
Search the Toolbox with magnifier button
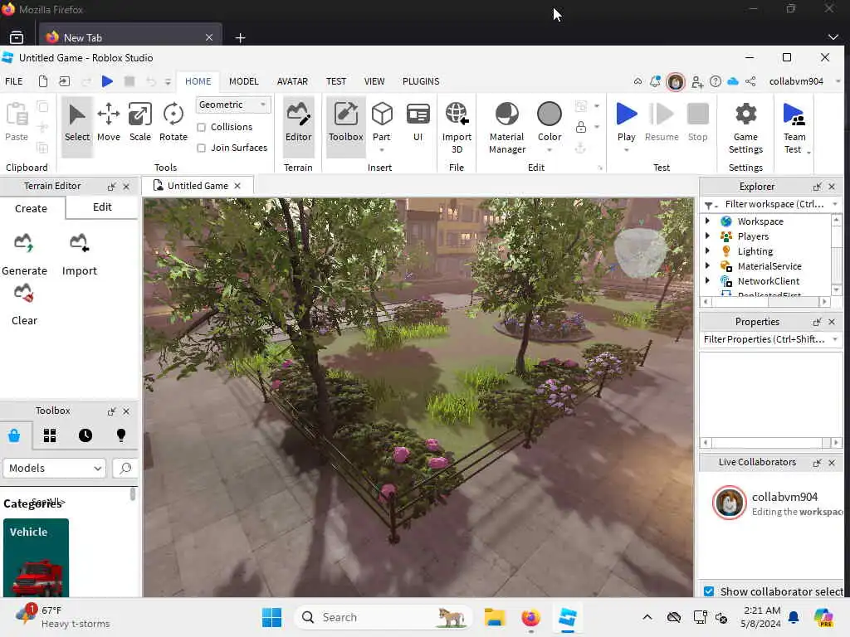point(125,468)
